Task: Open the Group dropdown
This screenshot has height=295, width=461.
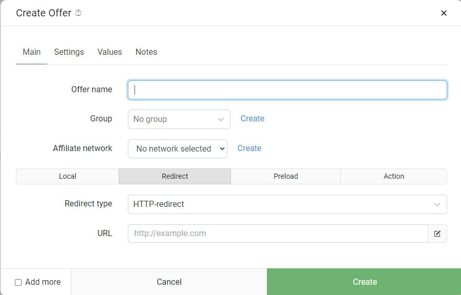Action: (179, 119)
